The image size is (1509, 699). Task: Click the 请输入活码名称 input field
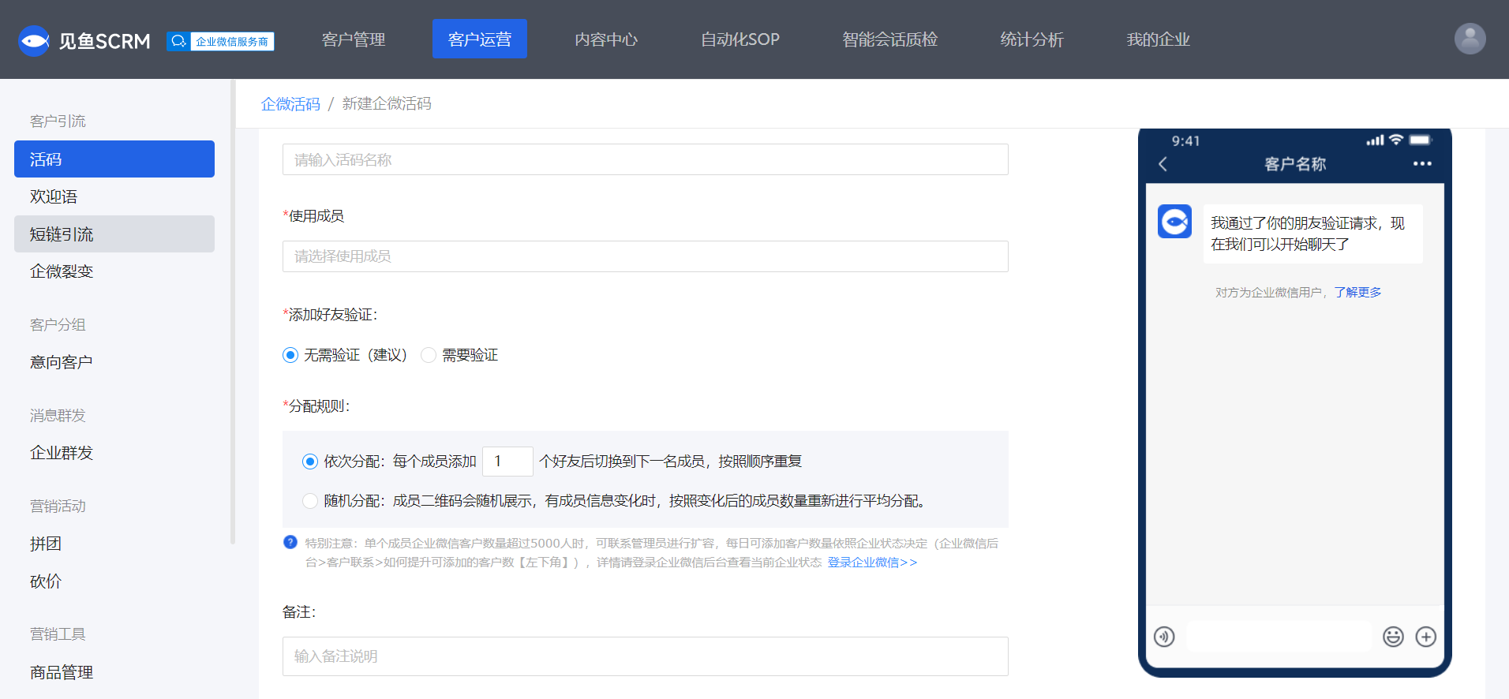tap(645, 159)
